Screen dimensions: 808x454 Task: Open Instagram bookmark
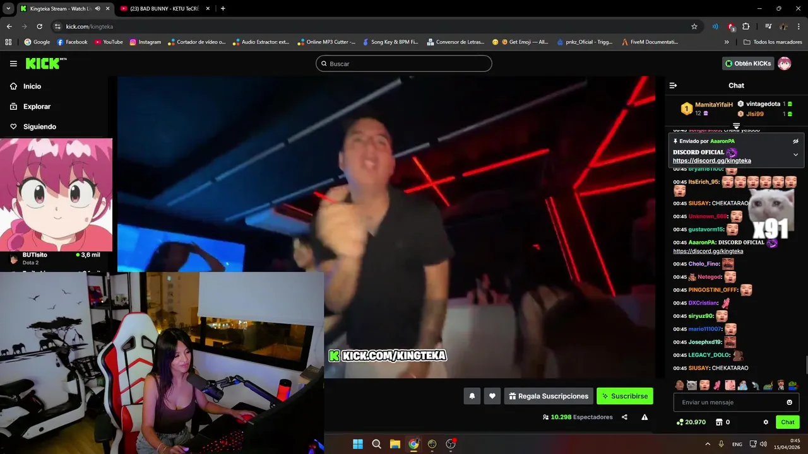pos(145,42)
